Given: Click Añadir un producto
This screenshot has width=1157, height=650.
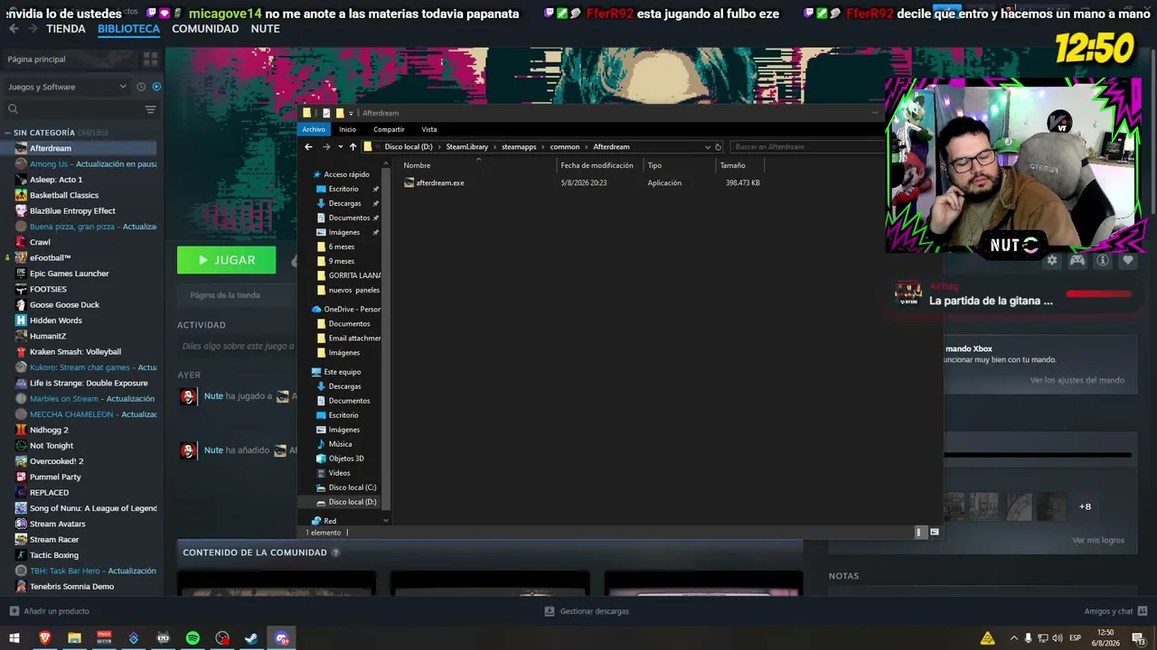Looking at the screenshot, I should [x=49, y=611].
